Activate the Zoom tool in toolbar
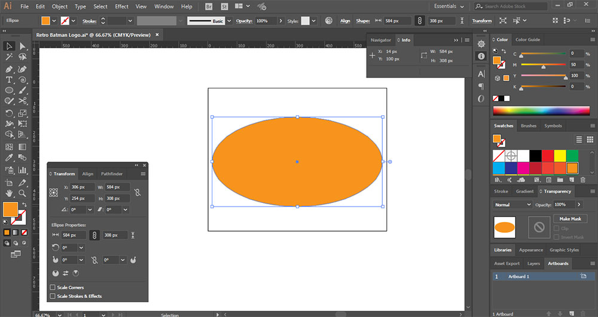 pos(23,193)
